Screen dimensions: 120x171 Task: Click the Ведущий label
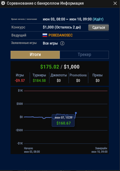[19, 35]
